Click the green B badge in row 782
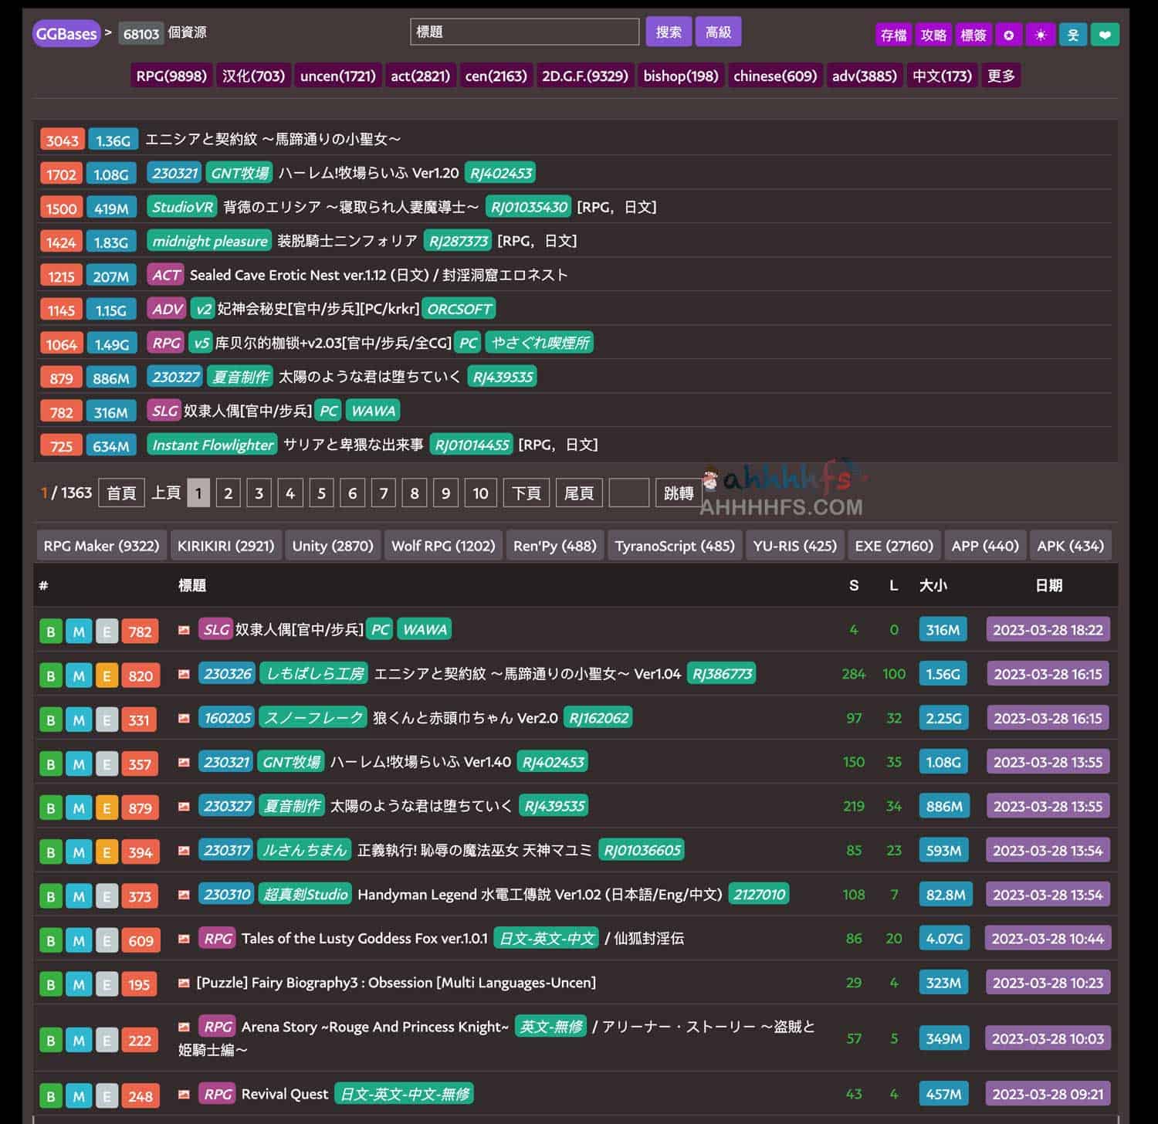This screenshot has height=1124, width=1158. tap(51, 631)
